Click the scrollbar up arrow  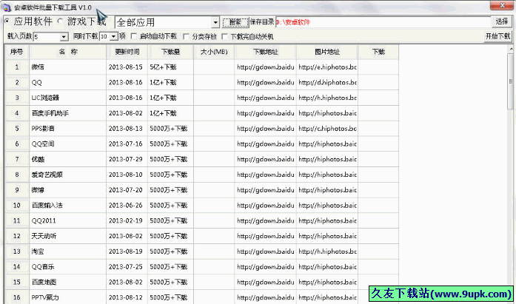click(x=511, y=49)
